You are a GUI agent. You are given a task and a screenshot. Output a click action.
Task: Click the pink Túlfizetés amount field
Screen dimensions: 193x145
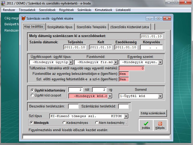(132, 68)
